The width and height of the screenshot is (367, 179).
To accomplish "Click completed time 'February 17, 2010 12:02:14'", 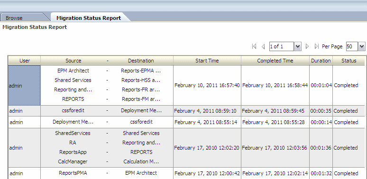I will [x=275, y=173].
